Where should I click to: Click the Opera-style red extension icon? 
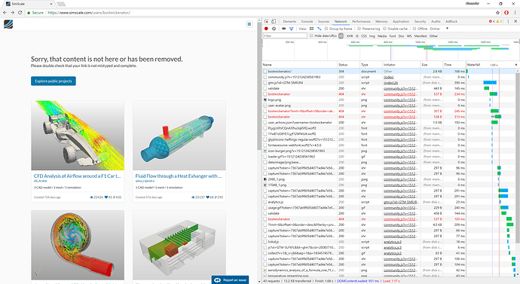point(506,13)
